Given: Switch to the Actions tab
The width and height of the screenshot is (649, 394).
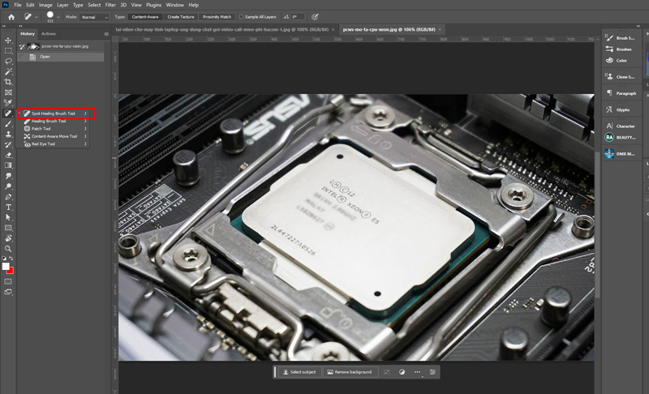Looking at the screenshot, I should coord(49,34).
